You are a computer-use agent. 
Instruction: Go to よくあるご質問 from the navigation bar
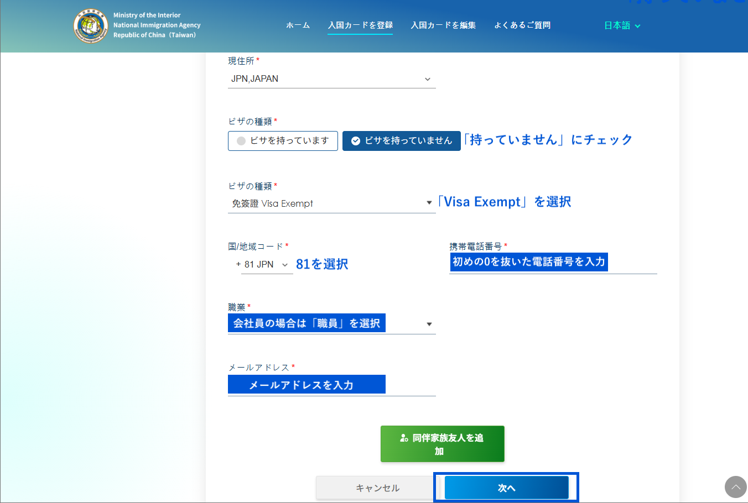click(522, 25)
